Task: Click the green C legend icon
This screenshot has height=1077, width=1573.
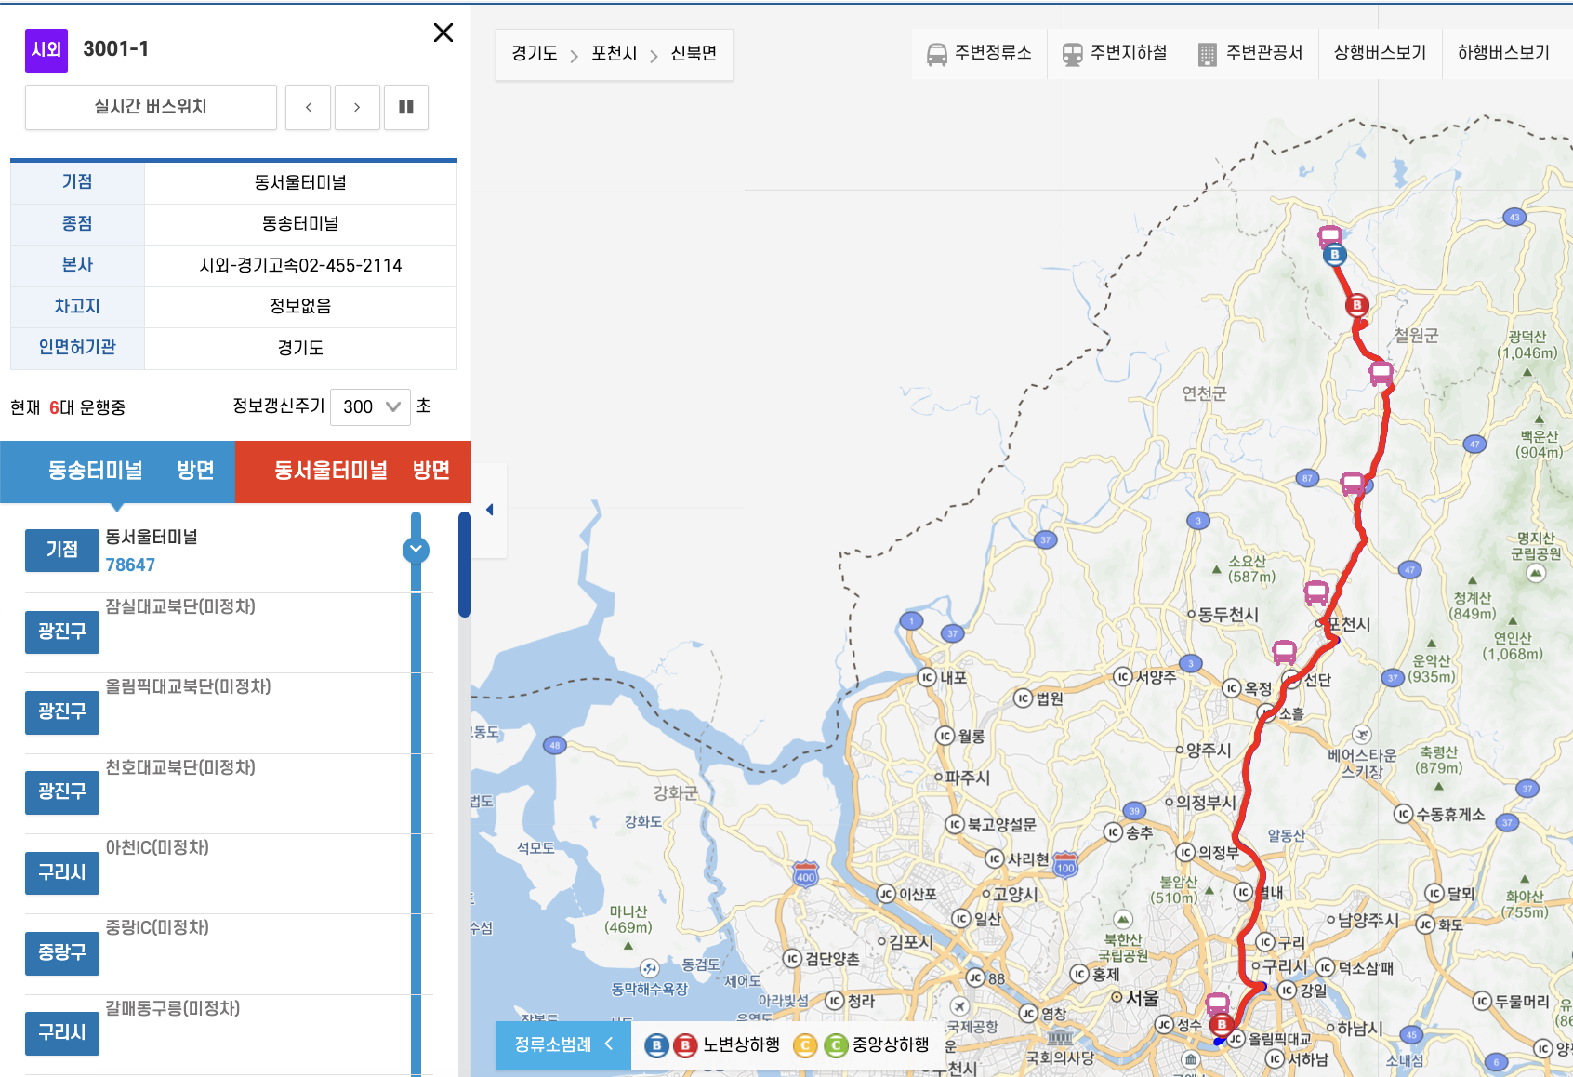Action: coord(837,1045)
